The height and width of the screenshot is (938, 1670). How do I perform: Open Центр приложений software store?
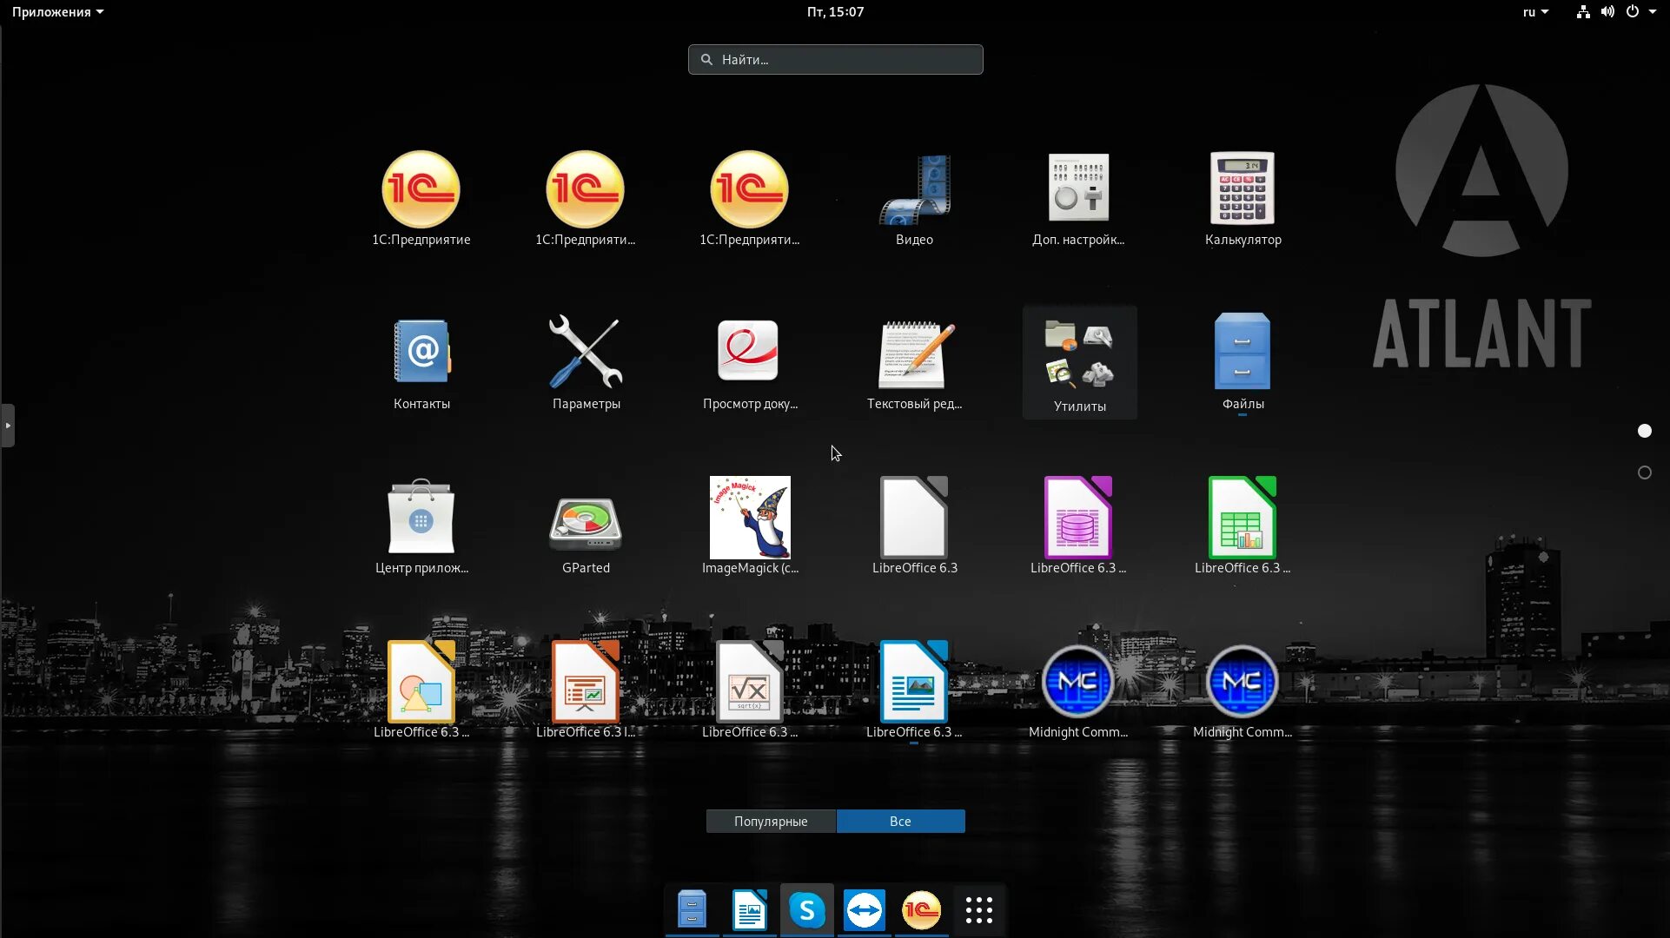(421, 527)
